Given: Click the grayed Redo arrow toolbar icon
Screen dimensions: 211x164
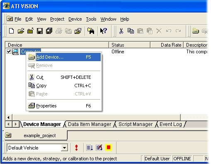Looking at the screenshot, I should click(x=178, y=31).
